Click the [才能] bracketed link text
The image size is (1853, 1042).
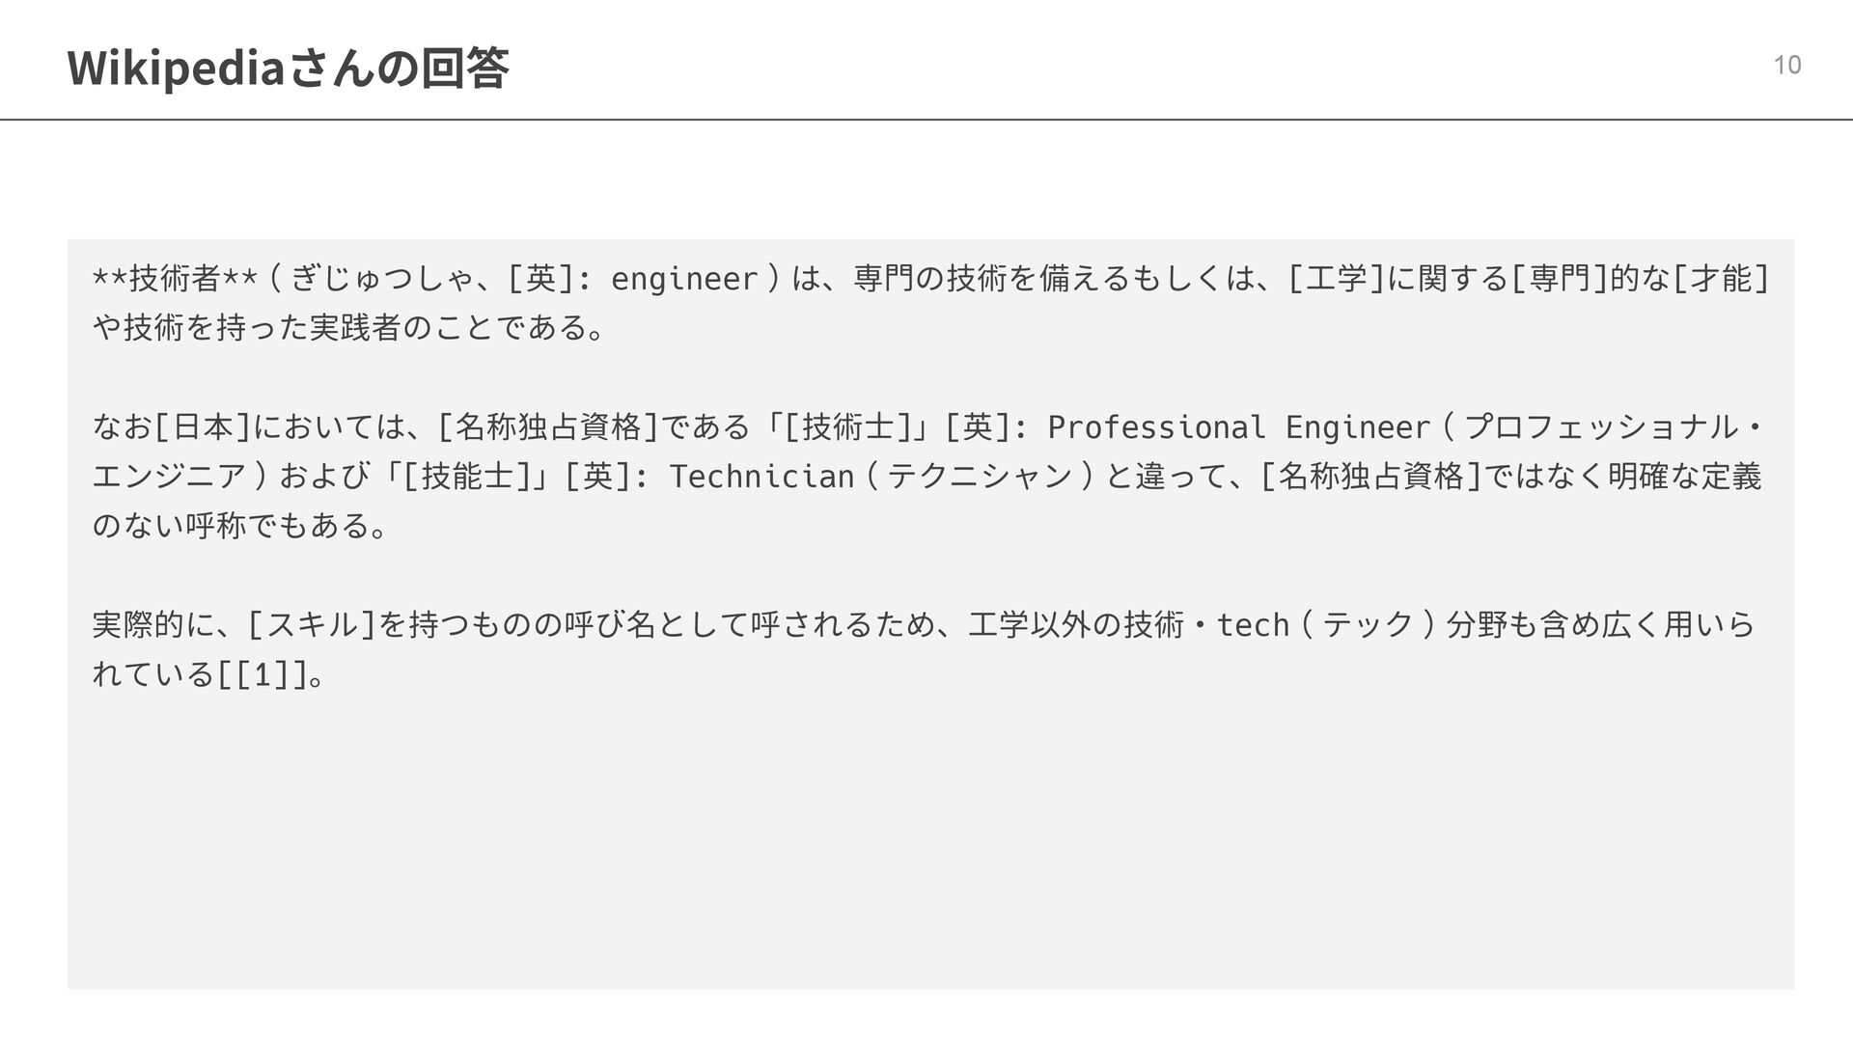tap(1722, 279)
